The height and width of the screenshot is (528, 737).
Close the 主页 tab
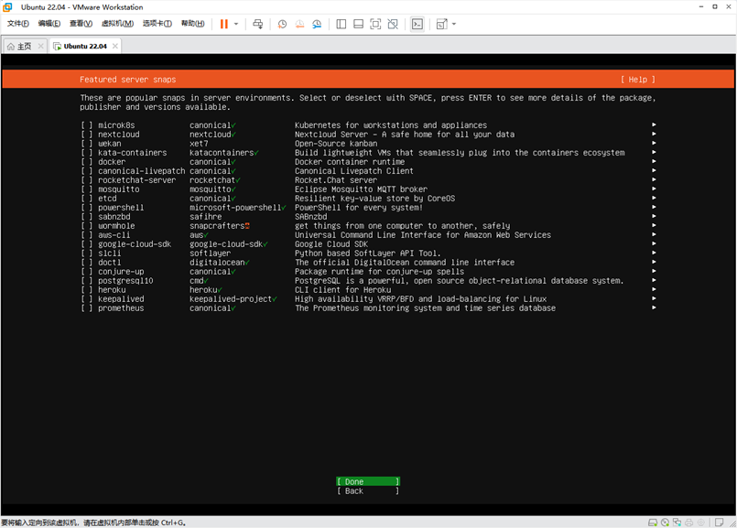41,46
